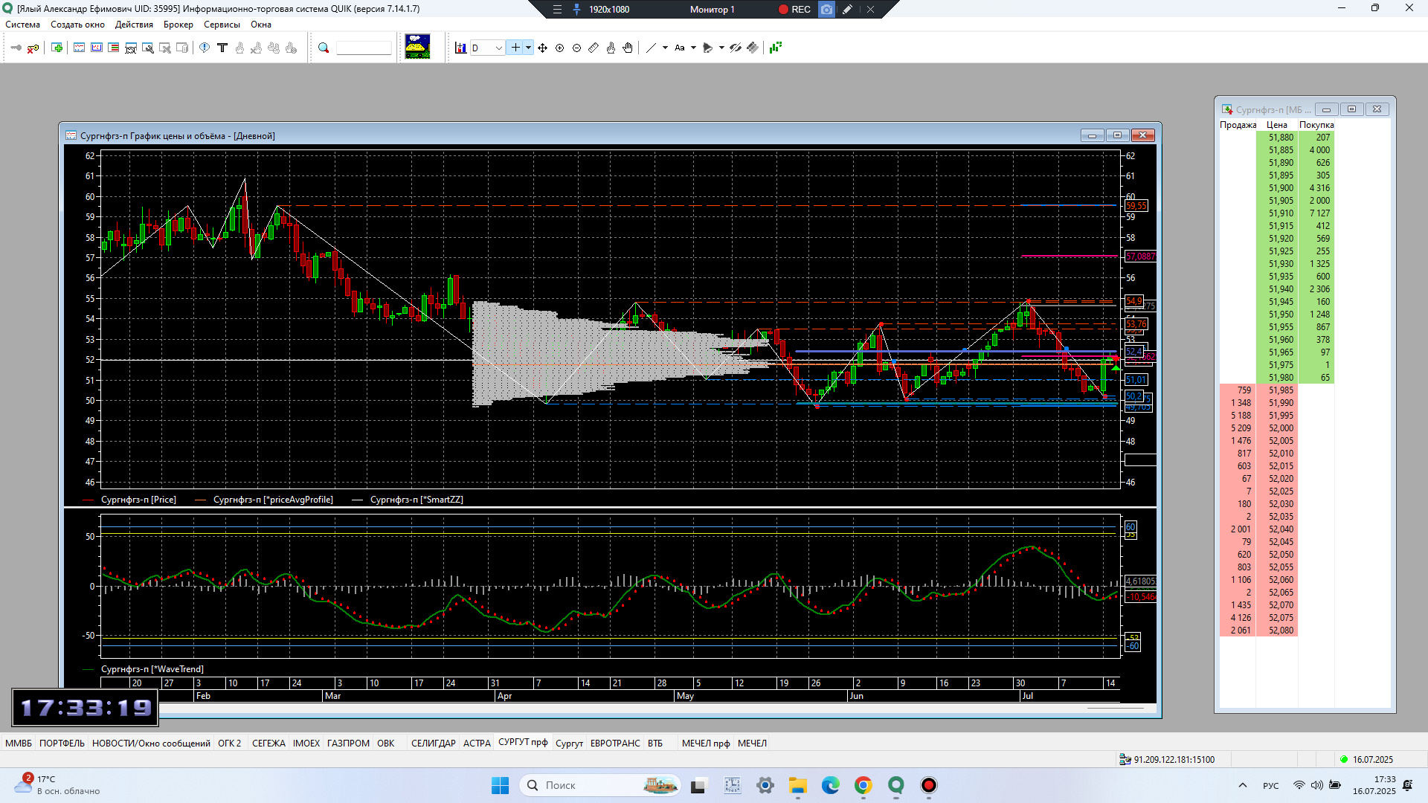The width and height of the screenshot is (1428, 803).
Task: Open the timeframe D dropdown
Action: (498, 48)
